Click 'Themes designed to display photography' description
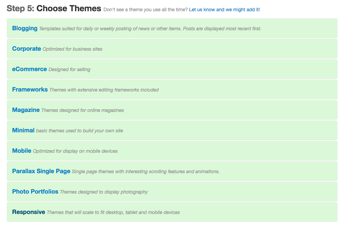The image size is (344, 230). (104, 192)
